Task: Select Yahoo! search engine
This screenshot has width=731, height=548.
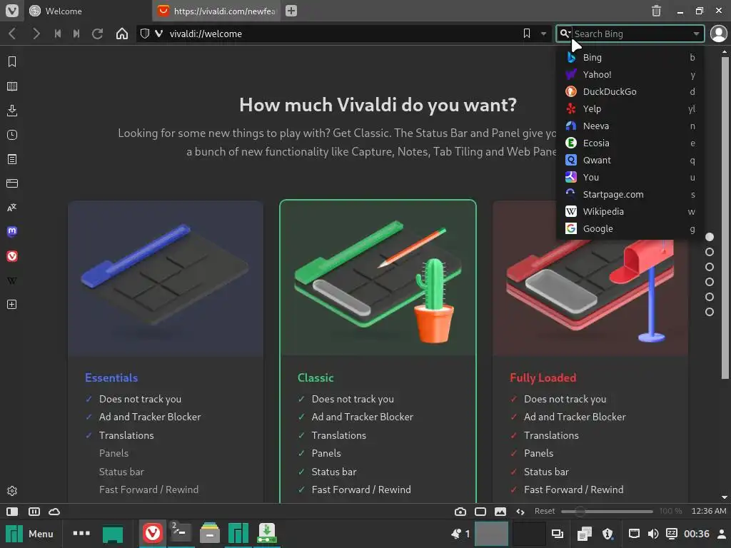Action: [630, 74]
